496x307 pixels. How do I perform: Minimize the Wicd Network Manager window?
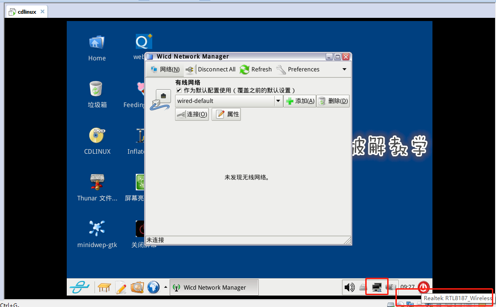(329, 57)
